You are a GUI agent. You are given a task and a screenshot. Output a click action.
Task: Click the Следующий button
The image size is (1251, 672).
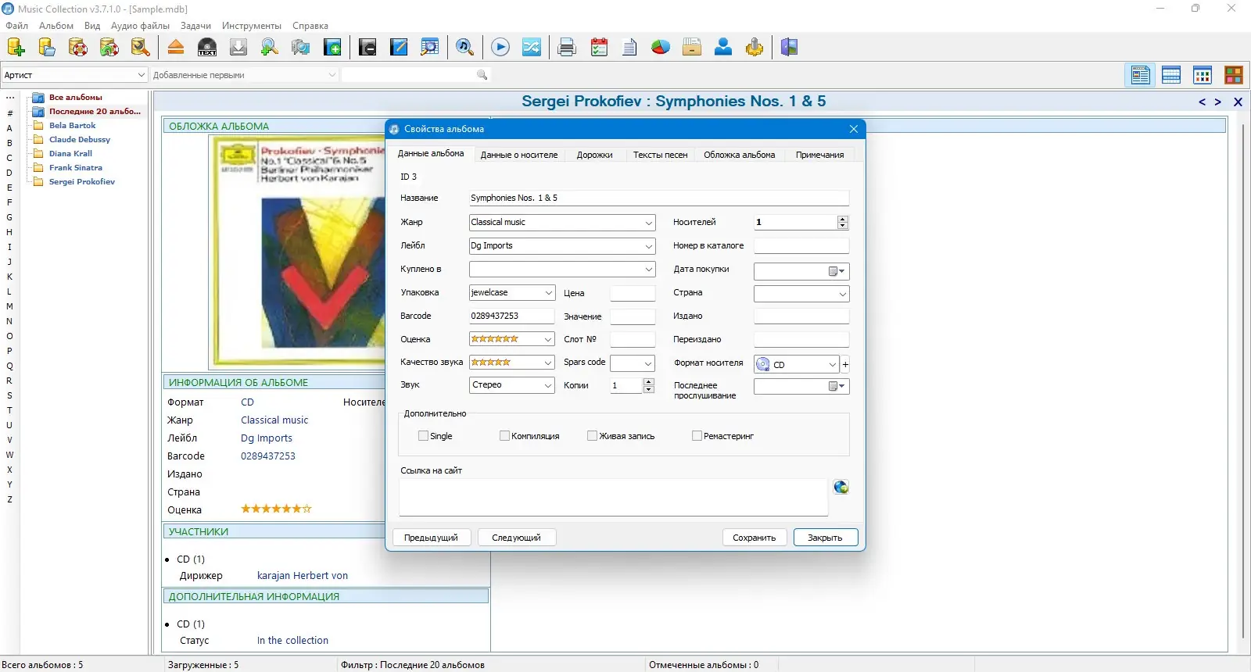516,538
